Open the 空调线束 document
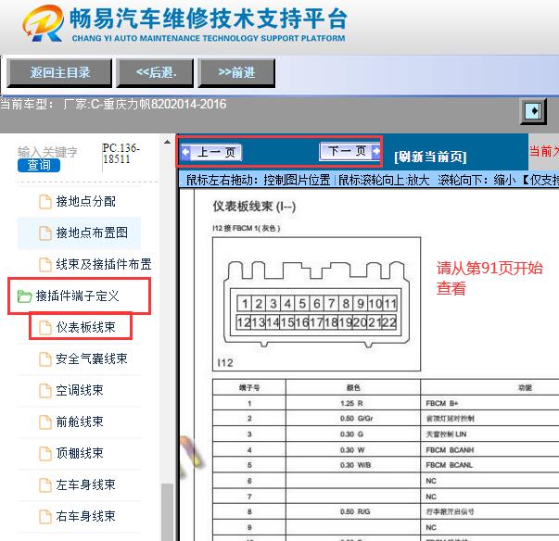This screenshot has width=559, height=541. tap(80, 390)
